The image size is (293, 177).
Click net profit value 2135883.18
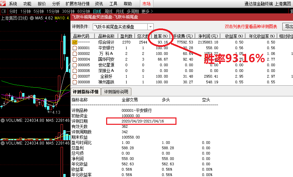click(208, 42)
